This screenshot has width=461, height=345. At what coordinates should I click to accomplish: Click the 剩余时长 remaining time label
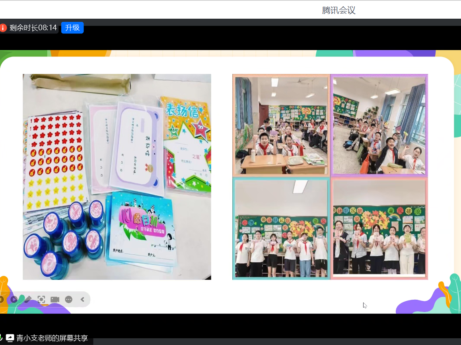pyautogui.click(x=33, y=28)
